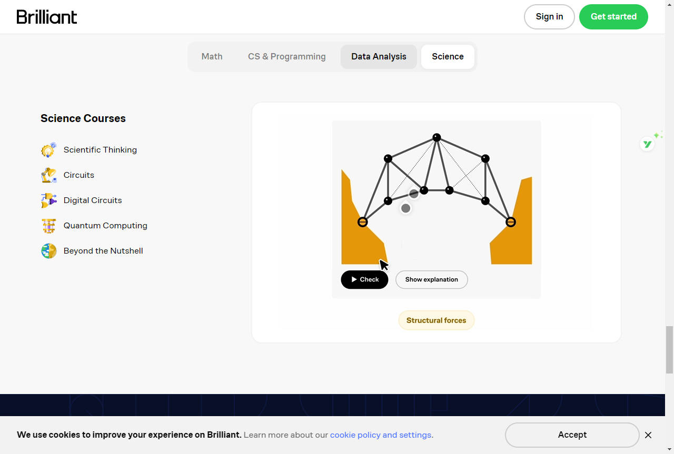Accept the cookies
The image size is (674, 454).
(572, 435)
